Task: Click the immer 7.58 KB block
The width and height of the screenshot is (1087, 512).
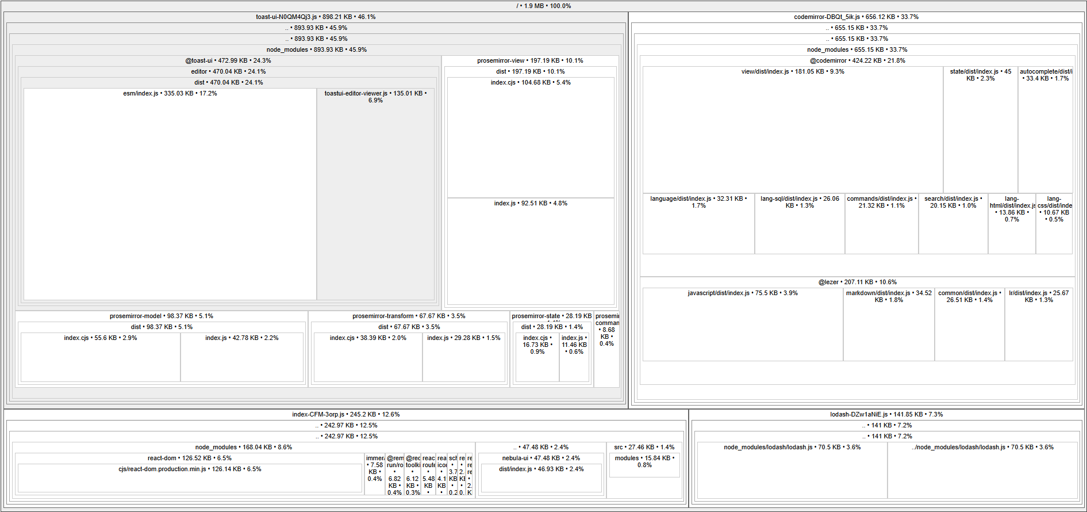Action: click(x=375, y=474)
